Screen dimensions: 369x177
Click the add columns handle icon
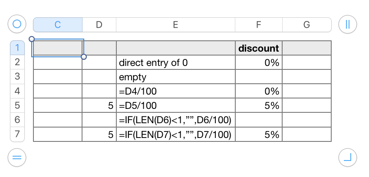(x=348, y=24)
